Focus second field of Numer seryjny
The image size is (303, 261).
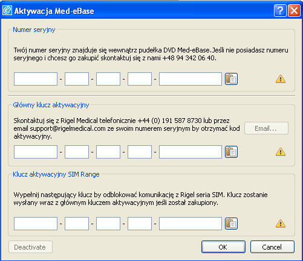[x=77, y=79]
